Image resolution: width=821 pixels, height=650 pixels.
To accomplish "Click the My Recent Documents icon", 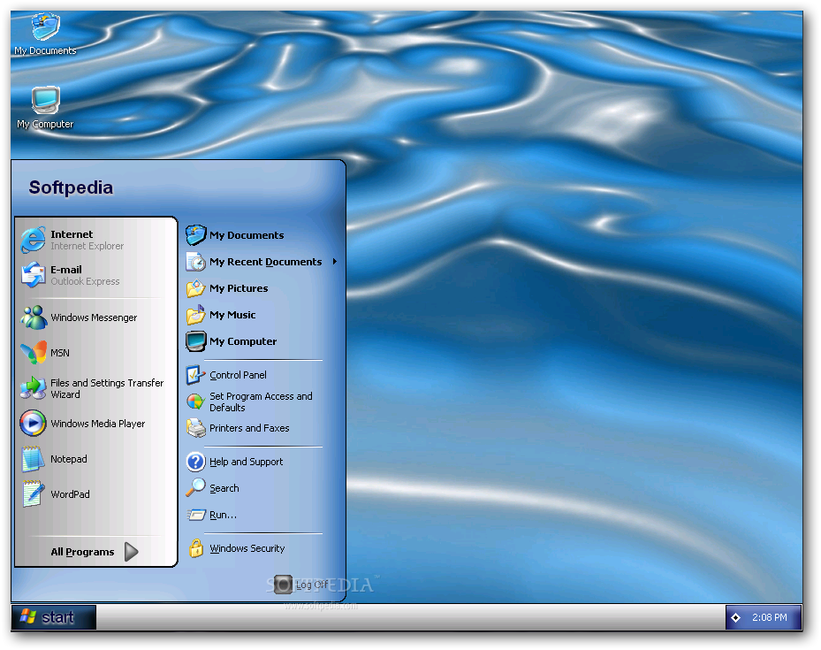I will 196,262.
